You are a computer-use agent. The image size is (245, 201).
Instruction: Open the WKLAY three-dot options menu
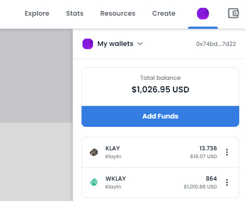click(227, 182)
